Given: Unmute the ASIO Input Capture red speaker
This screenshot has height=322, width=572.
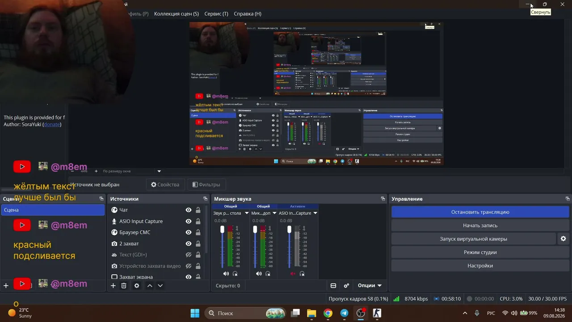Looking at the screenshot, I should [293, 274].
